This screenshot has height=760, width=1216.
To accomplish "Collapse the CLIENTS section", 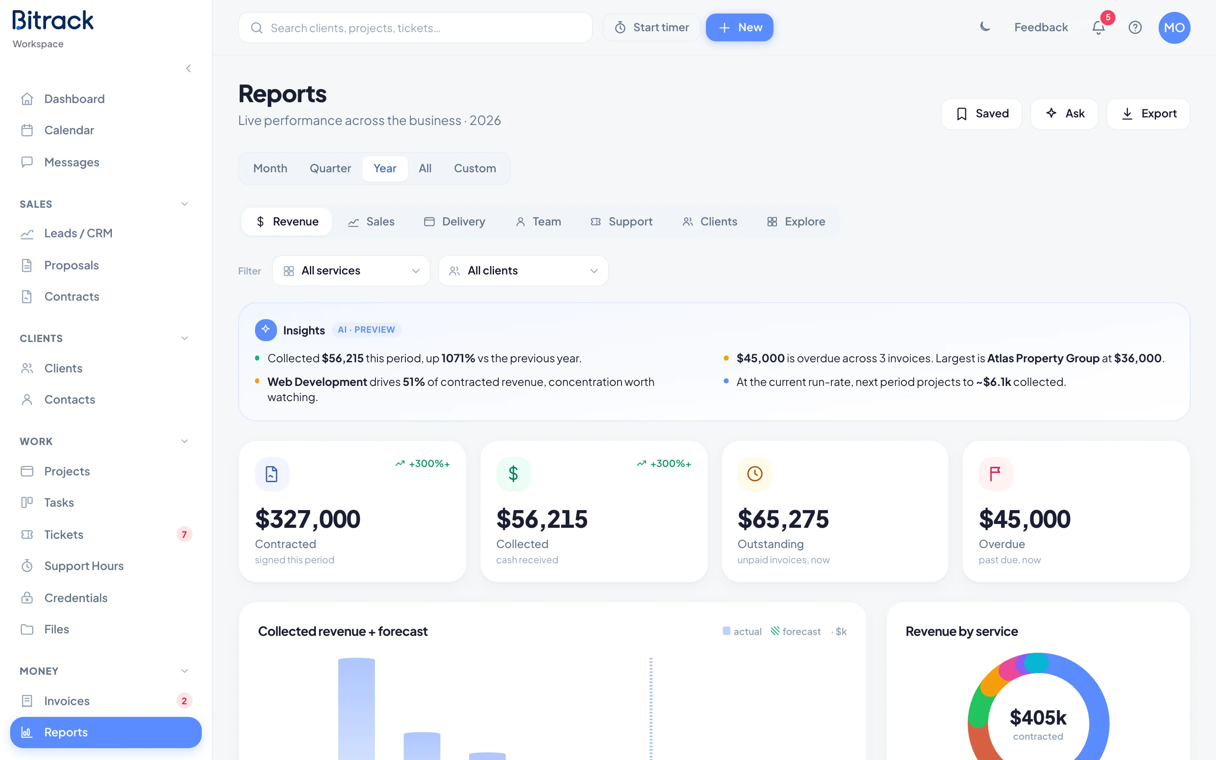I will (185, 338).
